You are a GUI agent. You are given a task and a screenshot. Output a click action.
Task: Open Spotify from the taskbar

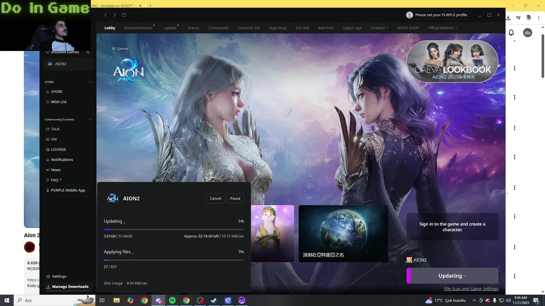pos(172,300)
